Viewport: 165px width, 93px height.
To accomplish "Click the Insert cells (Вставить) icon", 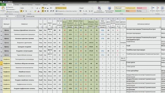I will (x=152, y=8).
